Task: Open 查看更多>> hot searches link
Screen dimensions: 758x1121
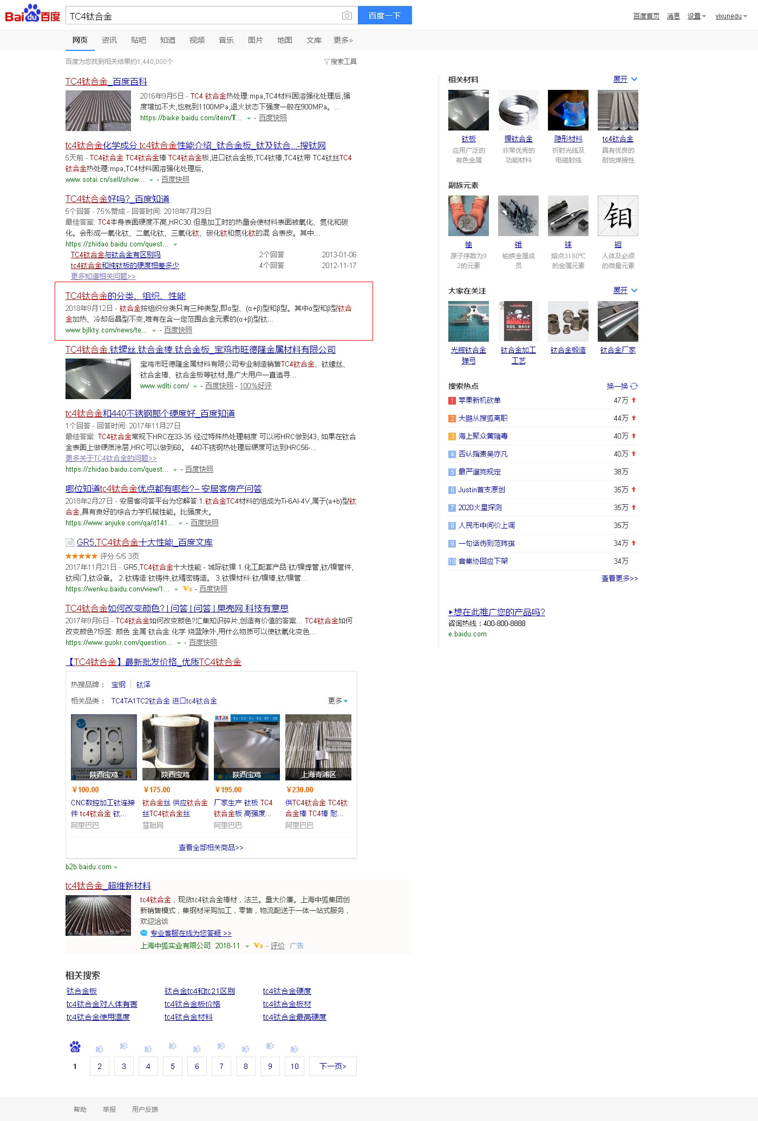Action: (620, 578)
